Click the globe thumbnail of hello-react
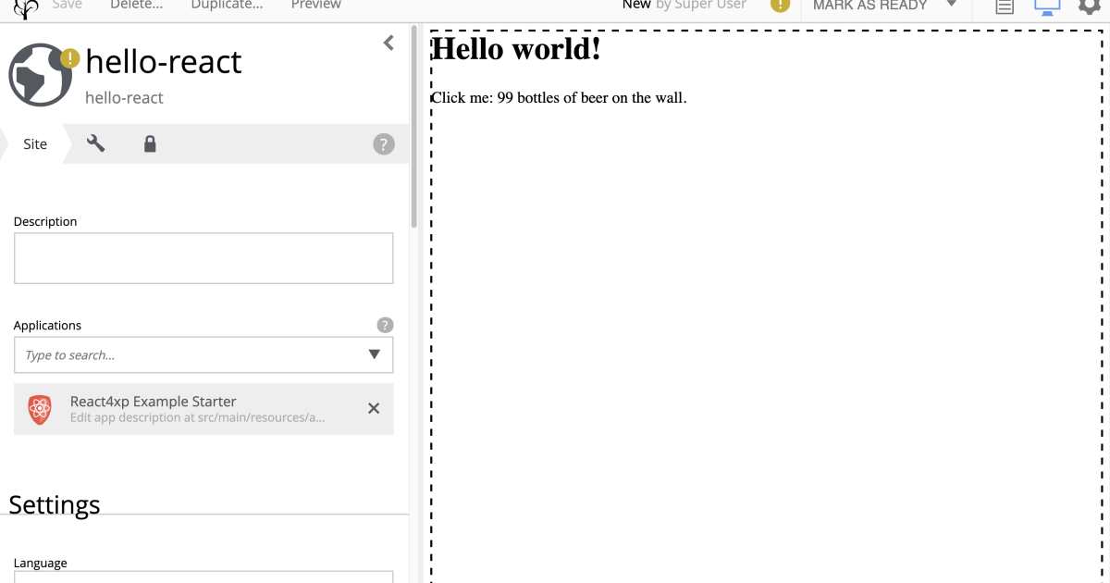 [40, 74]
